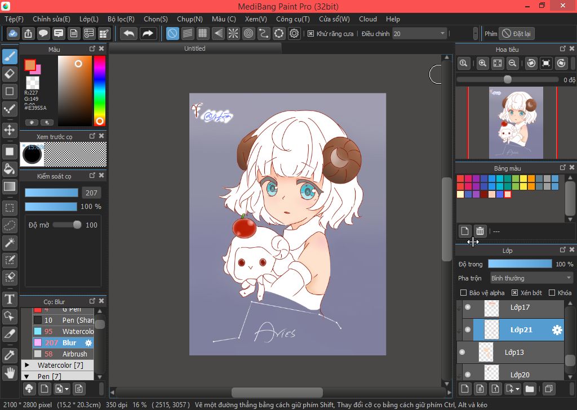This screenshot has width=577, height=410.
Task: Pick the last peach swatch in palette
Action: 508,194
